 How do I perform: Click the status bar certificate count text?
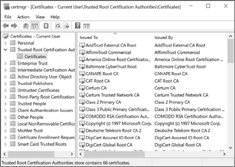point(66,163)
